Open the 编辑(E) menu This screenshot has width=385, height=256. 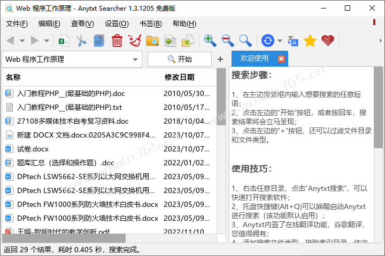coord(49,24)
